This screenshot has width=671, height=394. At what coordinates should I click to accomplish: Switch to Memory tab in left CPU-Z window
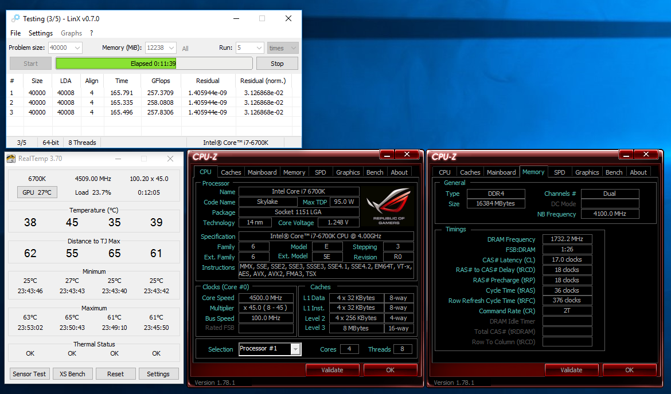pyautogui.click(x=294, y=172)
